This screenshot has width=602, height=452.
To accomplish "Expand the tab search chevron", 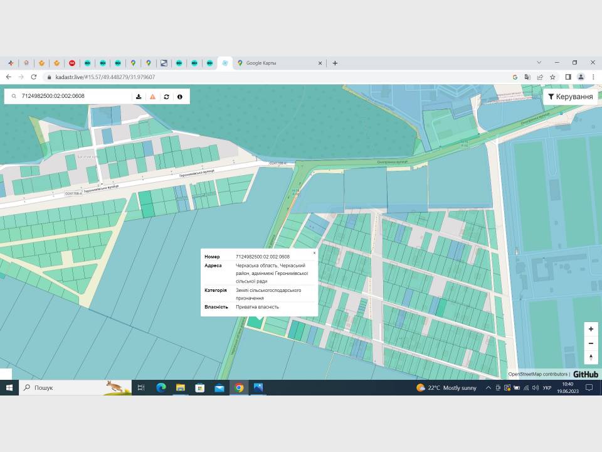I will point(539,62).
